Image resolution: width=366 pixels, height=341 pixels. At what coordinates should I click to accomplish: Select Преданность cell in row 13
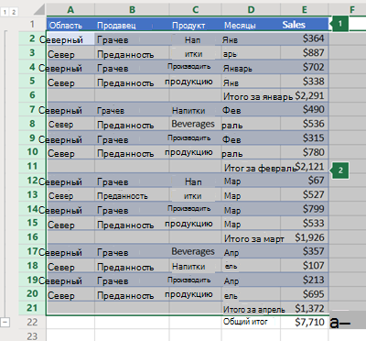132,194
